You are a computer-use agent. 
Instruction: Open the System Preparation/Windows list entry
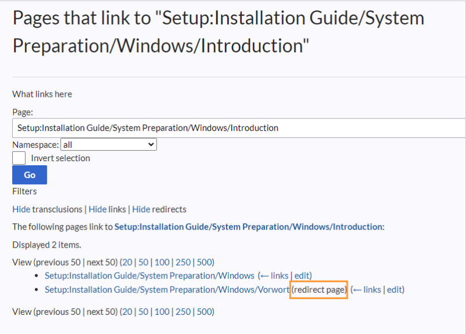coord(150,275)
